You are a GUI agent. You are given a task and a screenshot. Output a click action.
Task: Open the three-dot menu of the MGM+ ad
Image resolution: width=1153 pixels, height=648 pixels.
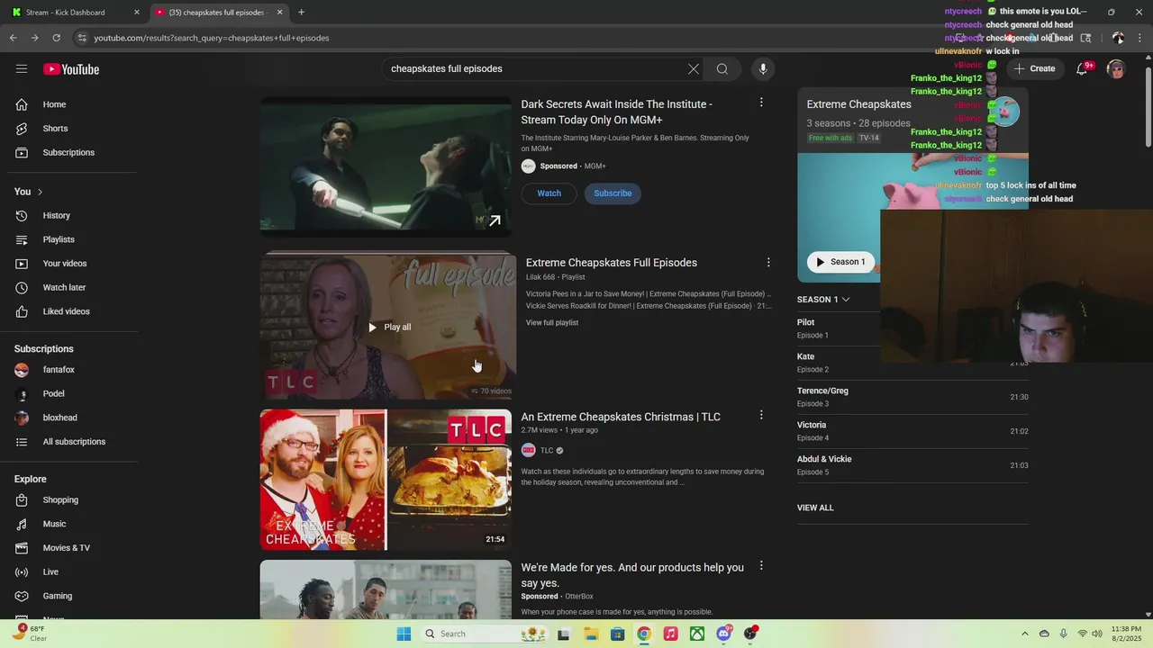pos(761,103)
